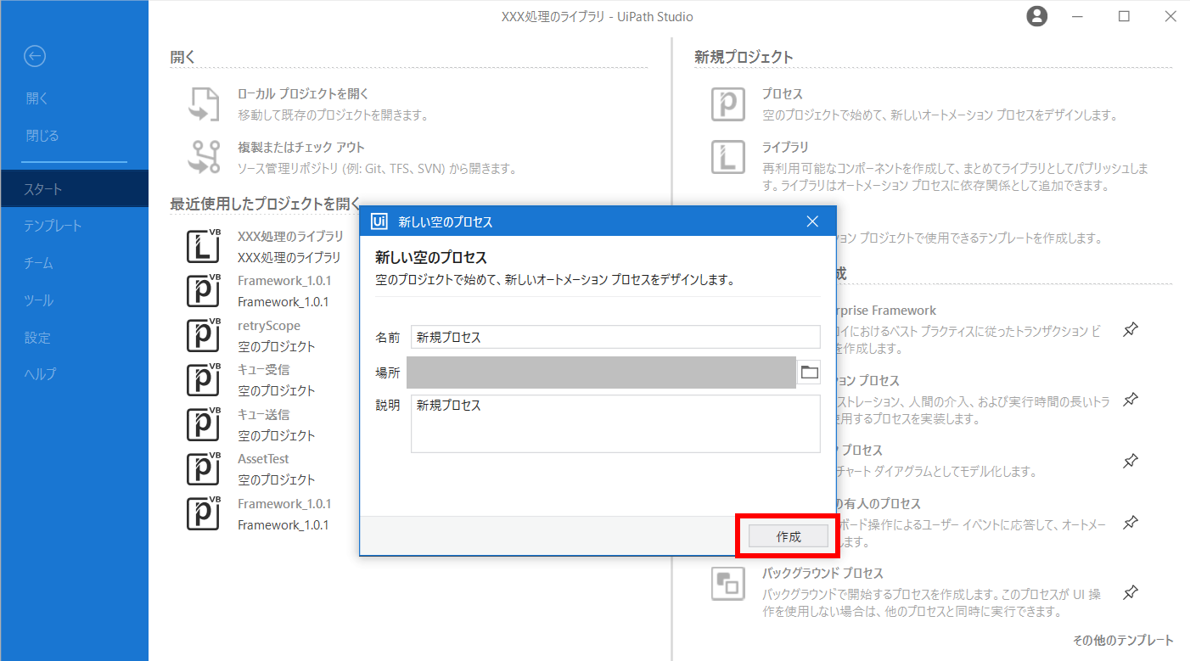Click 複製またはチェック アウト title

[x=301, y=148]
